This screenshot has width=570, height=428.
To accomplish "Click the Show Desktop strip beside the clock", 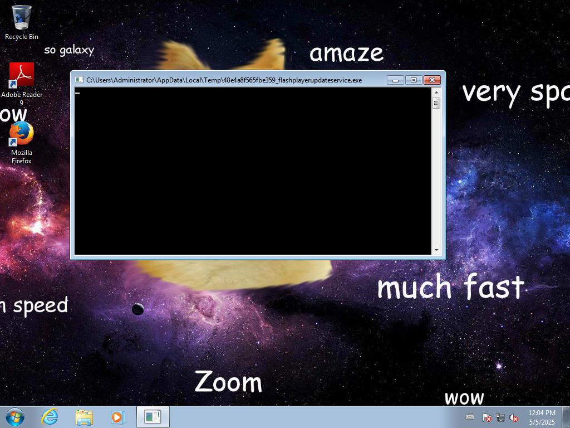I will (x=566, y=417).
